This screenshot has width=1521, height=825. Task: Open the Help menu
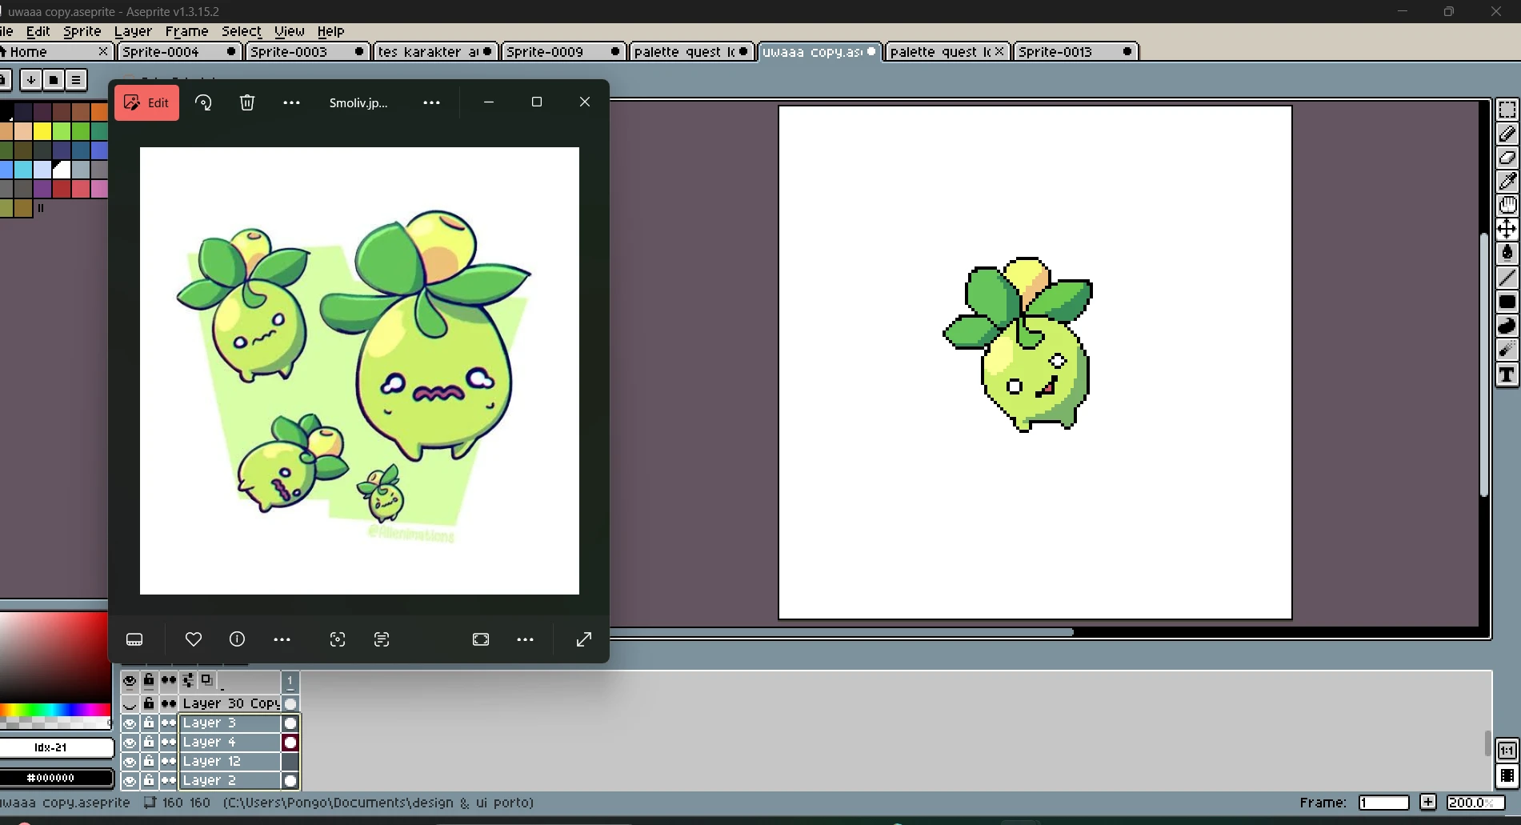tap(330, 31)
